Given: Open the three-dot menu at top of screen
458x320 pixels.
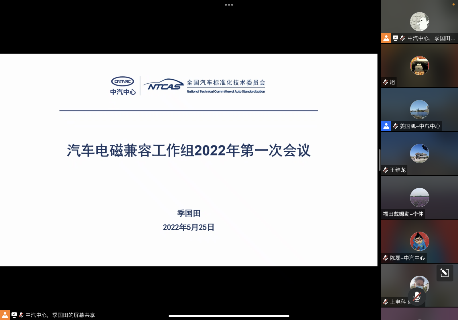Looking at the screenshot, I should [x=229, y=5].
